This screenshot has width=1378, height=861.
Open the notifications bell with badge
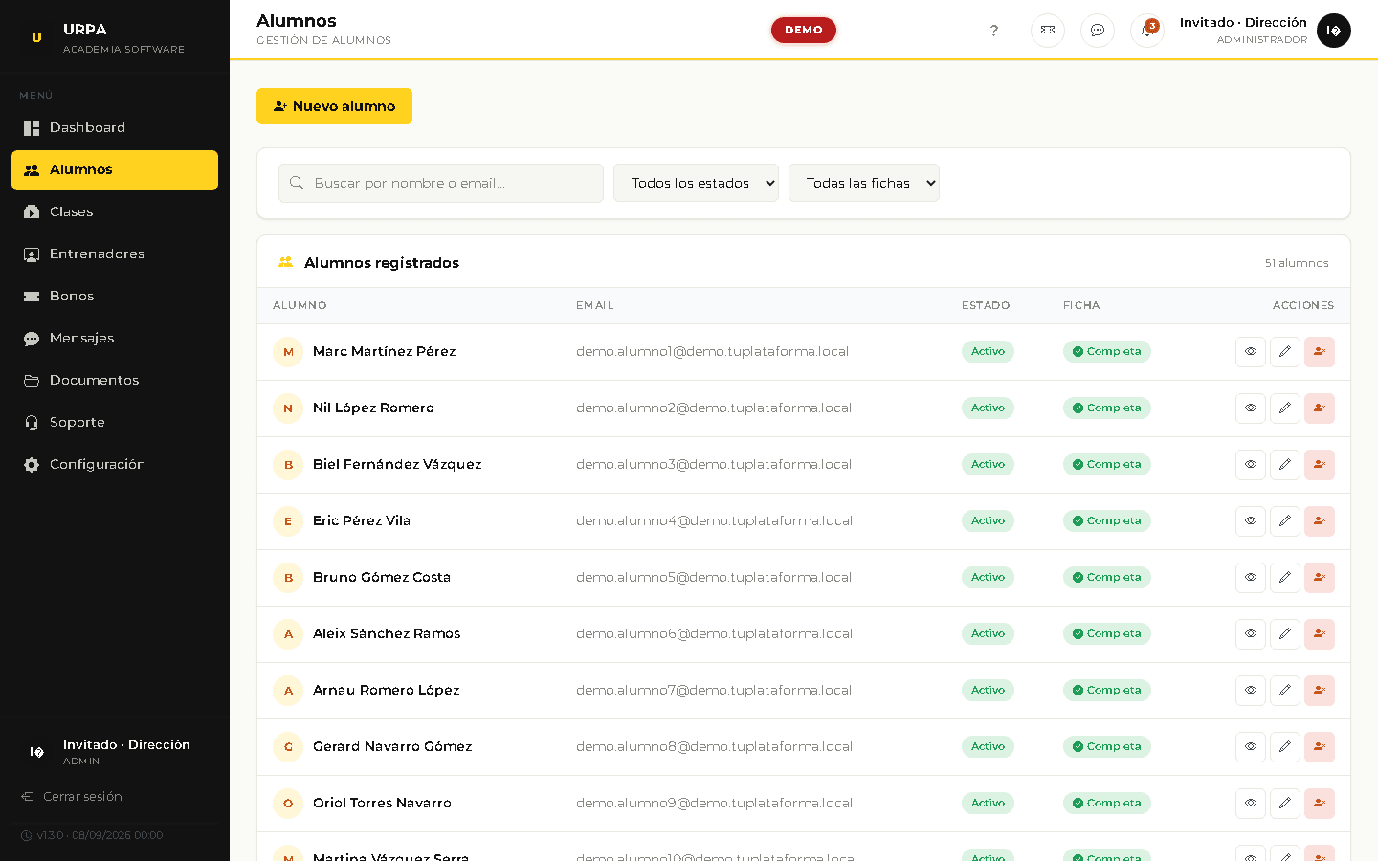(x=1147, y=31)
